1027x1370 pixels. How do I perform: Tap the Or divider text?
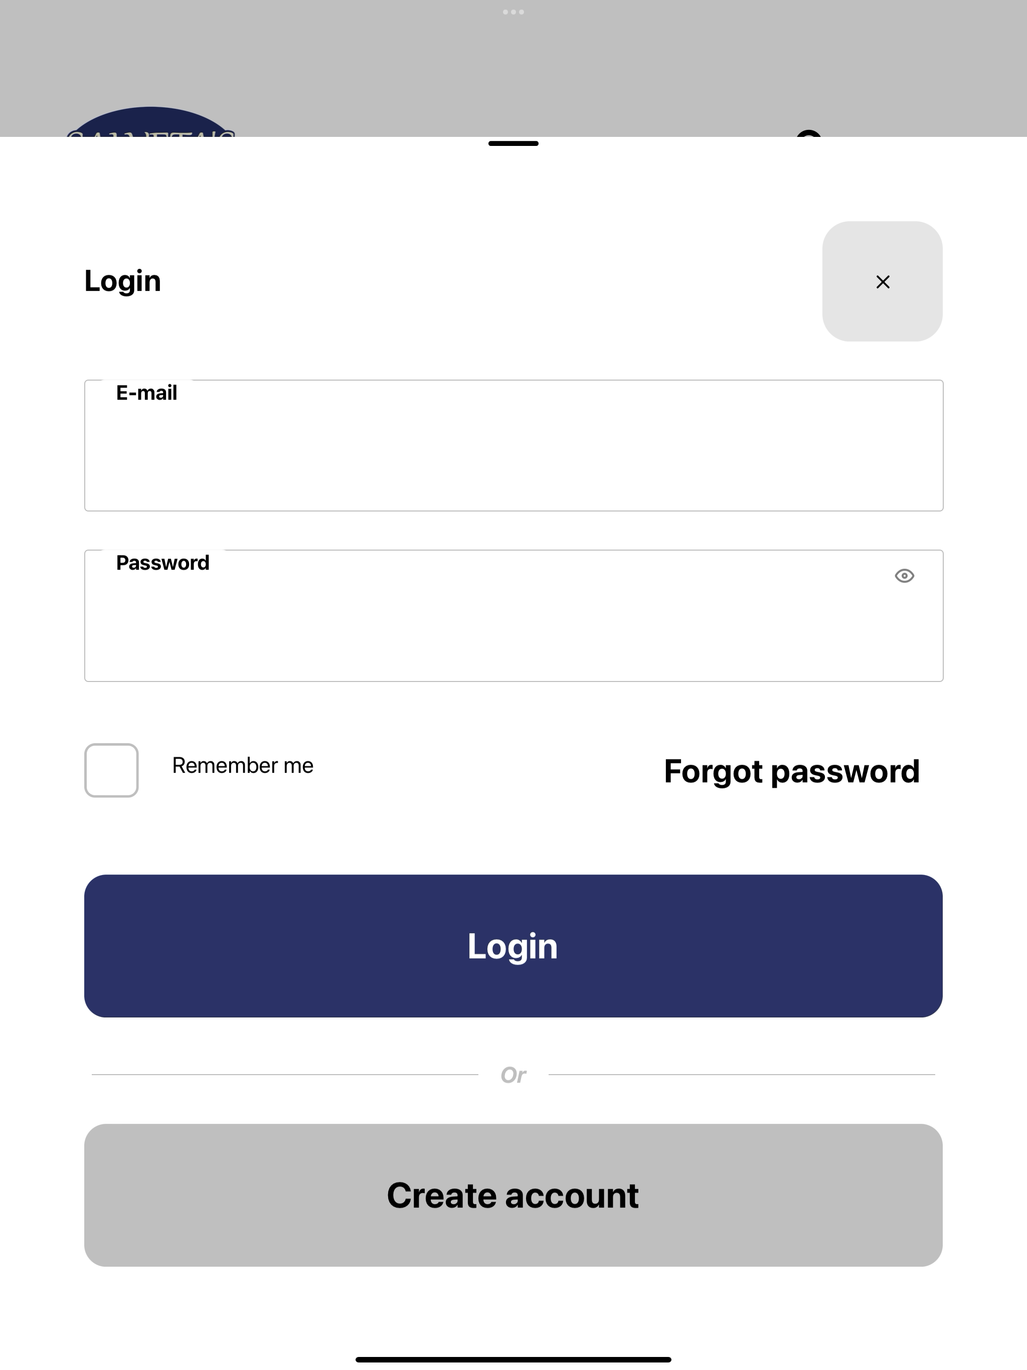[x=513, y=1075]
